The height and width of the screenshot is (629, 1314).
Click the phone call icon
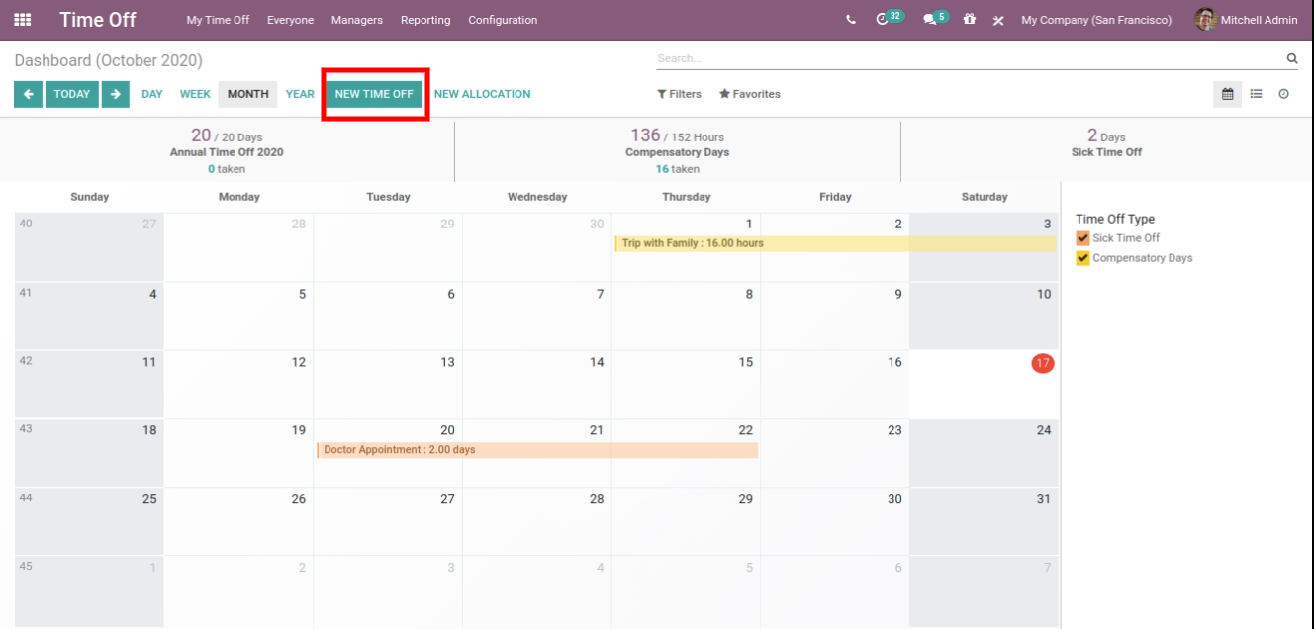851,20
